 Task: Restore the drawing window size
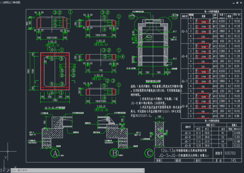[237, 3]
